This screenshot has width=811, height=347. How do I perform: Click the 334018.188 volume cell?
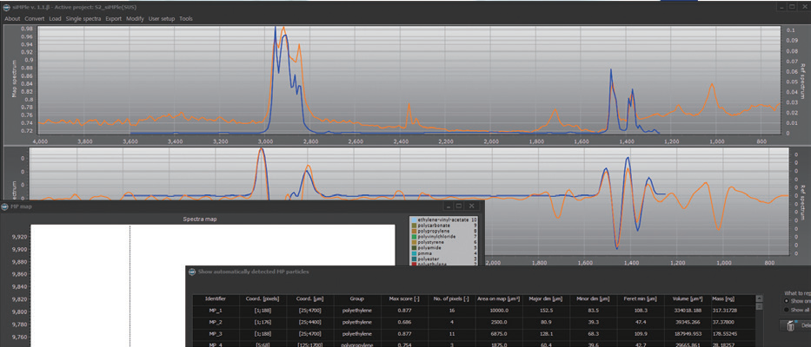tap(688, 311)
